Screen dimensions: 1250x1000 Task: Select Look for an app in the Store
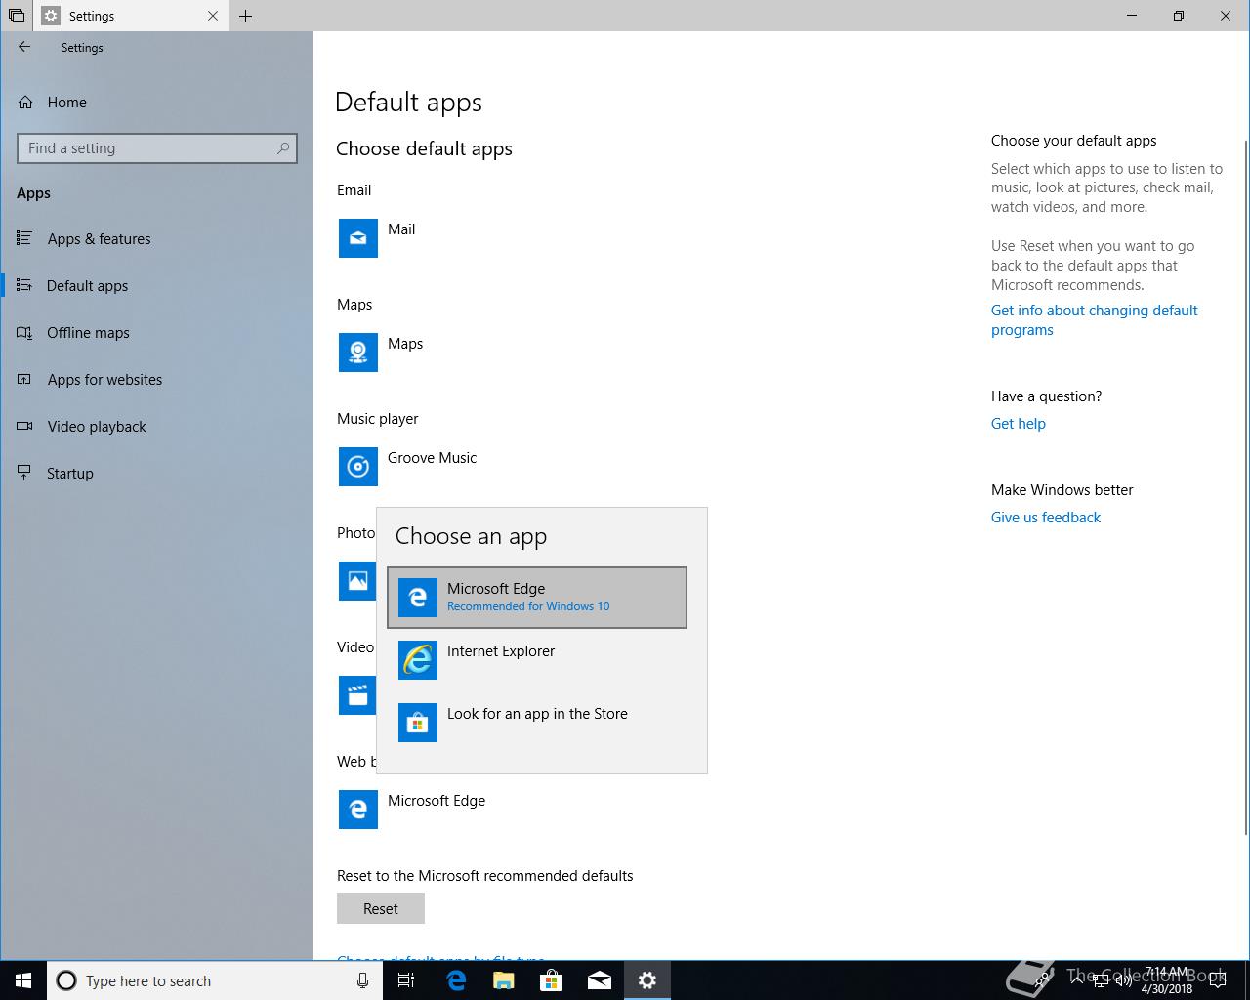pyautogui.click(x=537, y=723)
